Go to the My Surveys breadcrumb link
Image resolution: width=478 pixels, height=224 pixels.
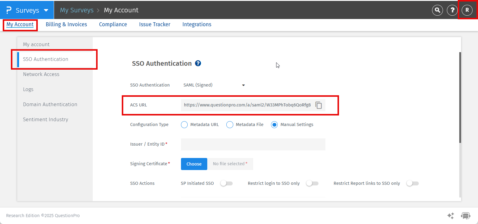tap(77, 10)
